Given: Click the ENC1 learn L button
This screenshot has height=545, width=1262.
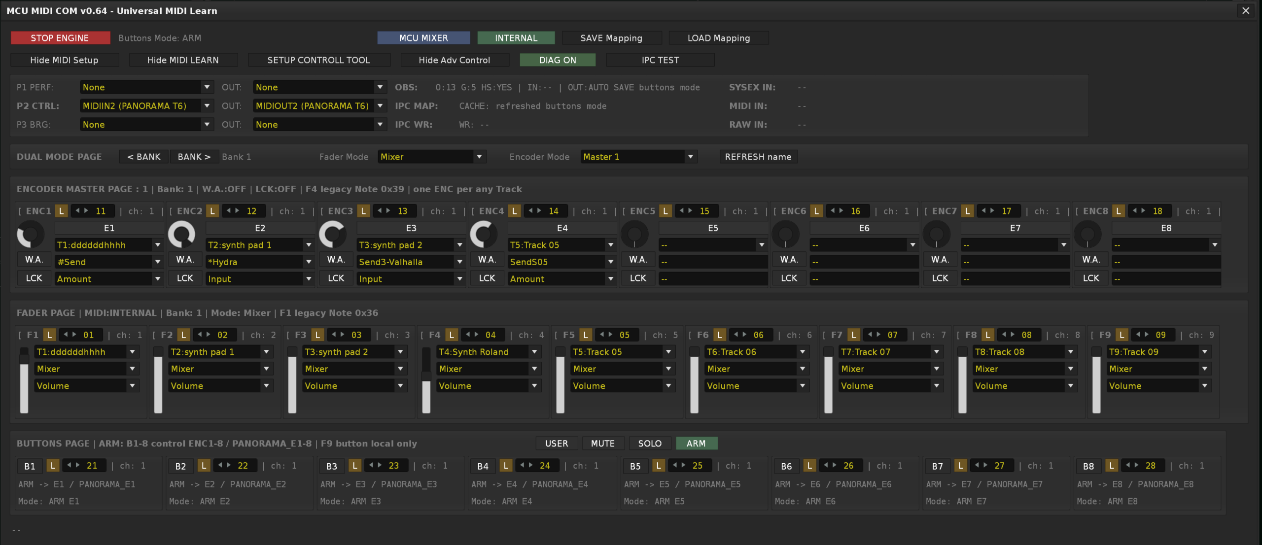Looking at the screenshot, I should (x=61, y=211).
